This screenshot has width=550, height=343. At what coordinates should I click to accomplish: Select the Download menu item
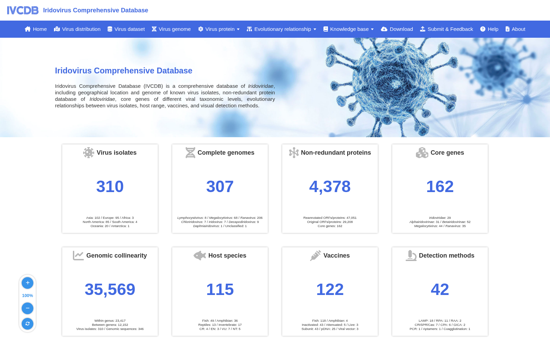[x=397, y=29]
